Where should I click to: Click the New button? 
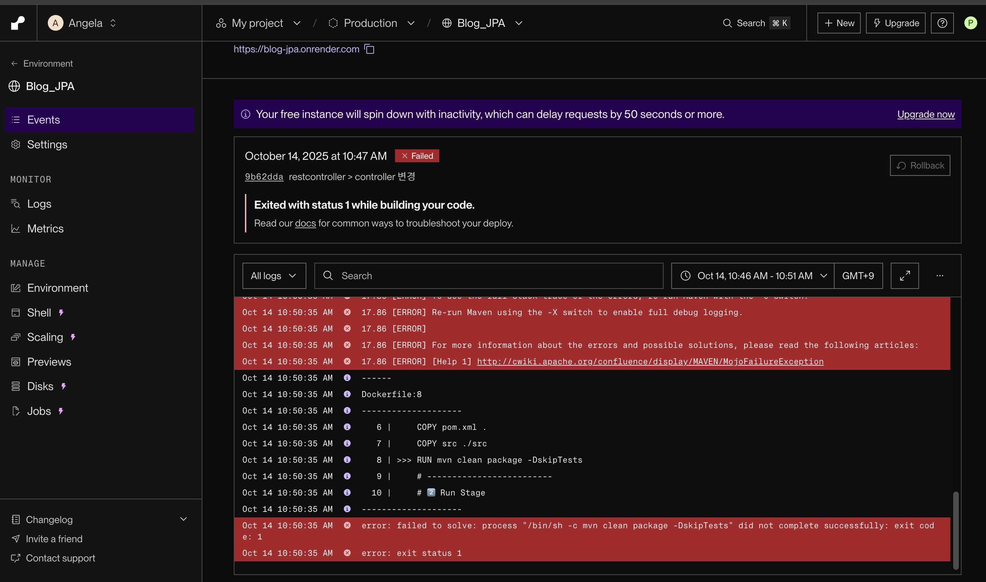839,23
